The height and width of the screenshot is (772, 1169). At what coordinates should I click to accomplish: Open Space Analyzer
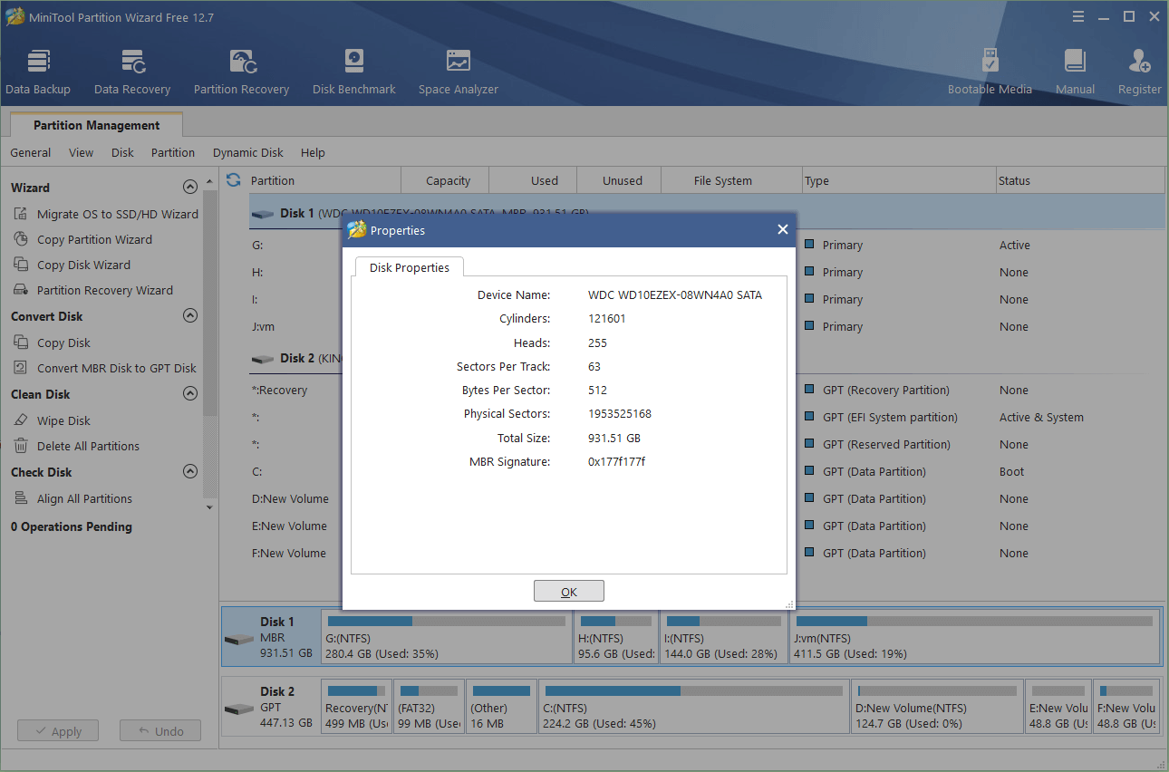coord(459,72)
